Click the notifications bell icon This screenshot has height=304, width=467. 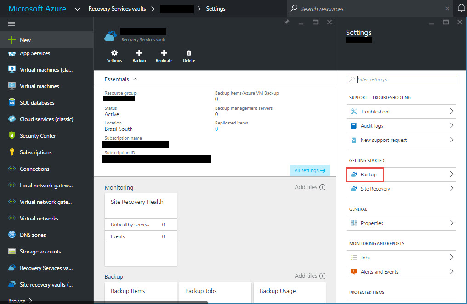point(461,8)
